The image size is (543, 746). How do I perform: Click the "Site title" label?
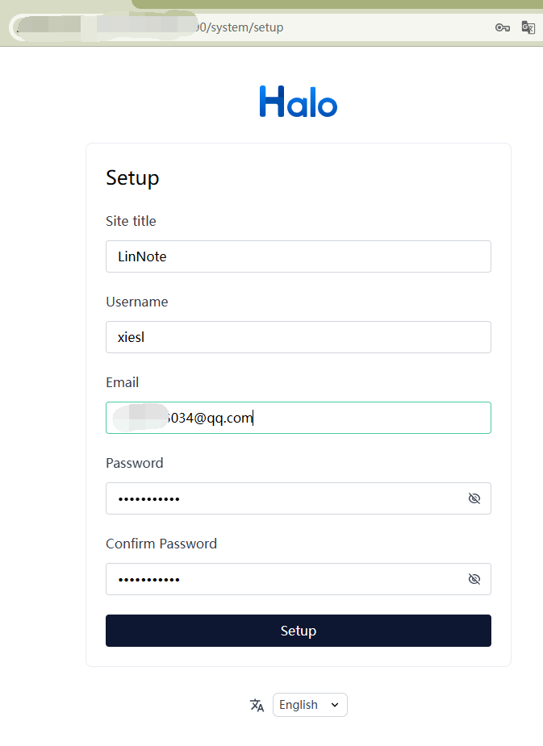click(131, 221)
